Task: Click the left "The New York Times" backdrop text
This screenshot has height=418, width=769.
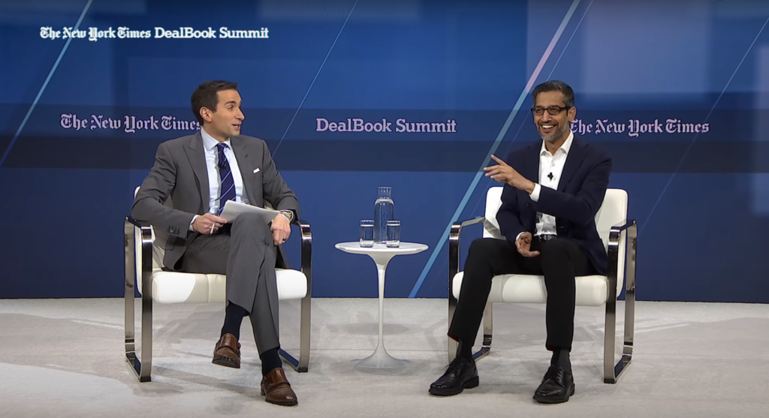Action: pos(129,123)
